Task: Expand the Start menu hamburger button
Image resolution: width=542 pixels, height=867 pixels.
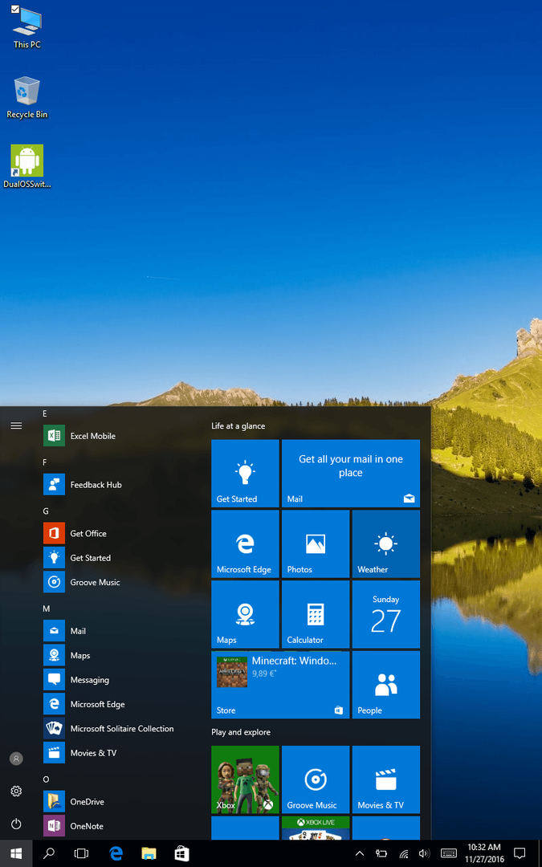Action: pos(16,425)
